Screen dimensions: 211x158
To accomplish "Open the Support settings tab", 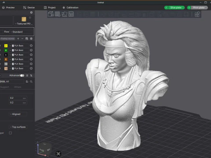I will pyautogui.click(x=4, y=87).
